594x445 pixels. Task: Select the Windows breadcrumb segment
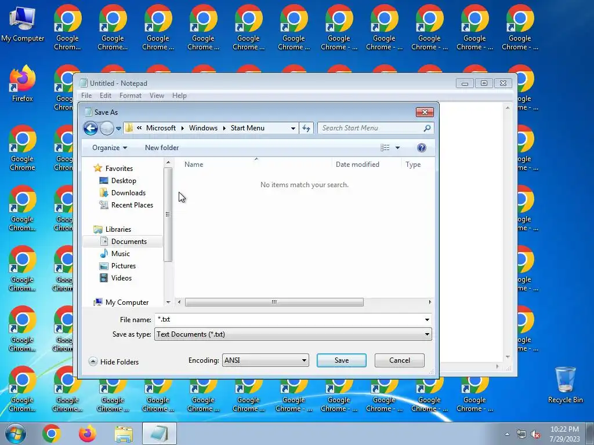tap(203, 128)
